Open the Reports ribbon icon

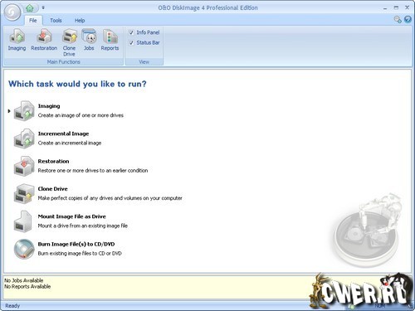110,40
